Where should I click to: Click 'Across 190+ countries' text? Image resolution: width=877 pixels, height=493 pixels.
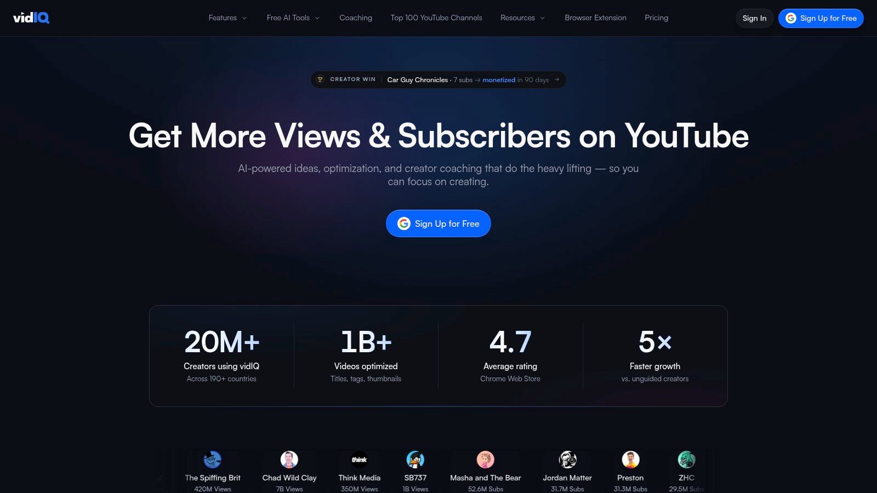point(221,379)
